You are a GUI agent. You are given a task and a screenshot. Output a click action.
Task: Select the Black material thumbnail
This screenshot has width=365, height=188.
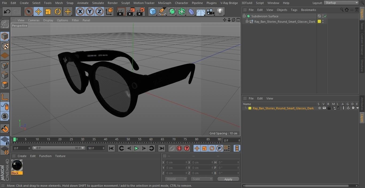(17, 165)
